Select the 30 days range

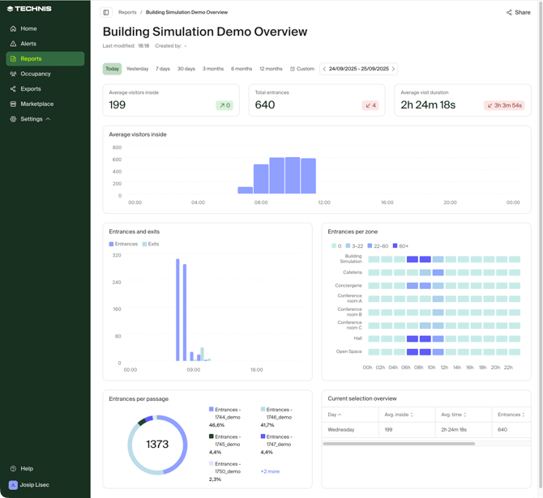(186, 69)
